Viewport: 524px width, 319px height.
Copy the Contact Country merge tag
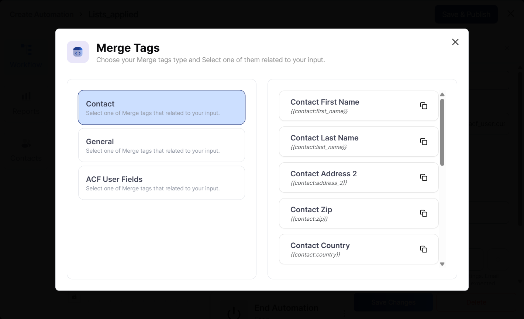424,249
